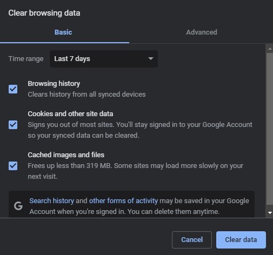The image size is (273, 255).
Task: Click the Google G logo icon
Action: (x=18, y=206)
